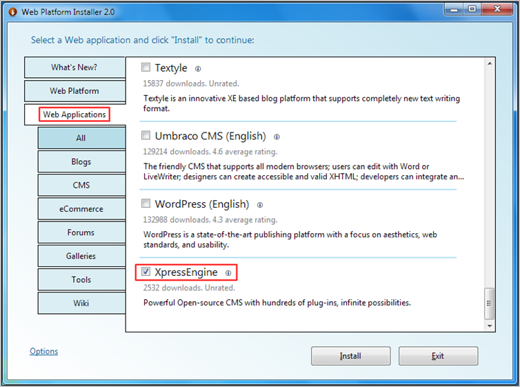Click the Install button
The image size is (520, 387).
(350, 356)
